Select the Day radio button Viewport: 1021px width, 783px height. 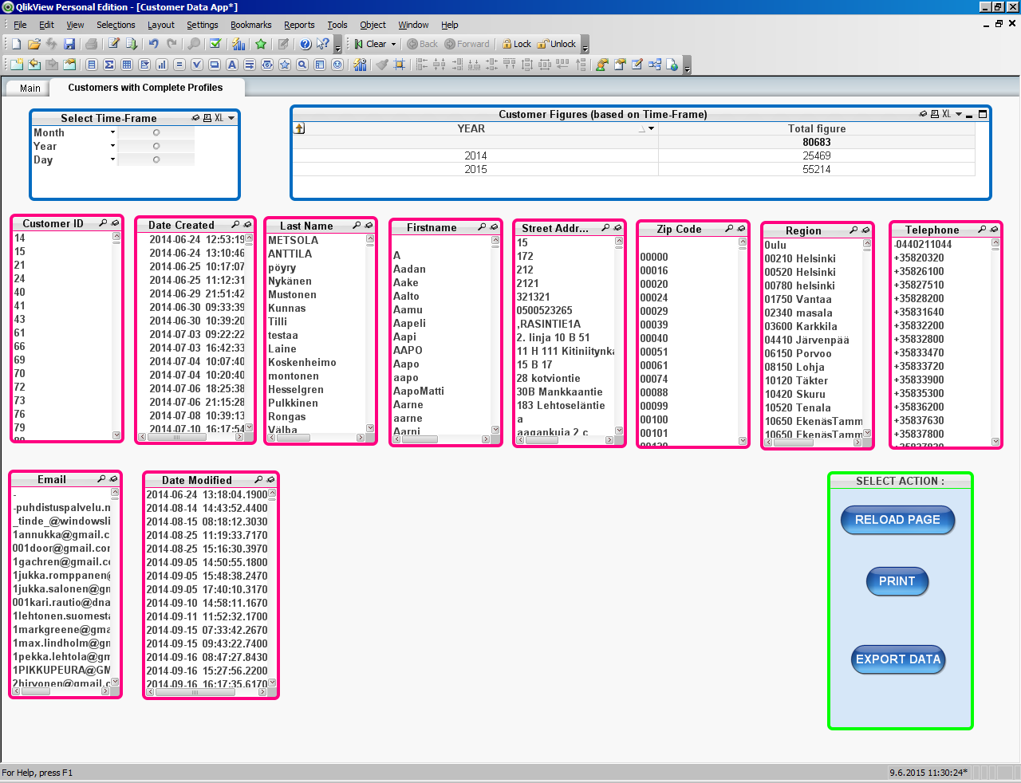coord(156,159)
